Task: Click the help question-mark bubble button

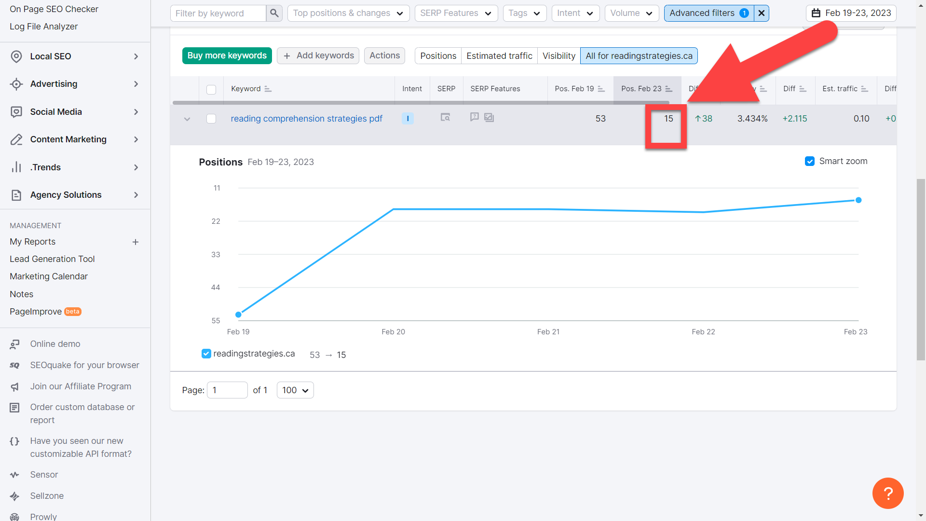Action: 888,493
